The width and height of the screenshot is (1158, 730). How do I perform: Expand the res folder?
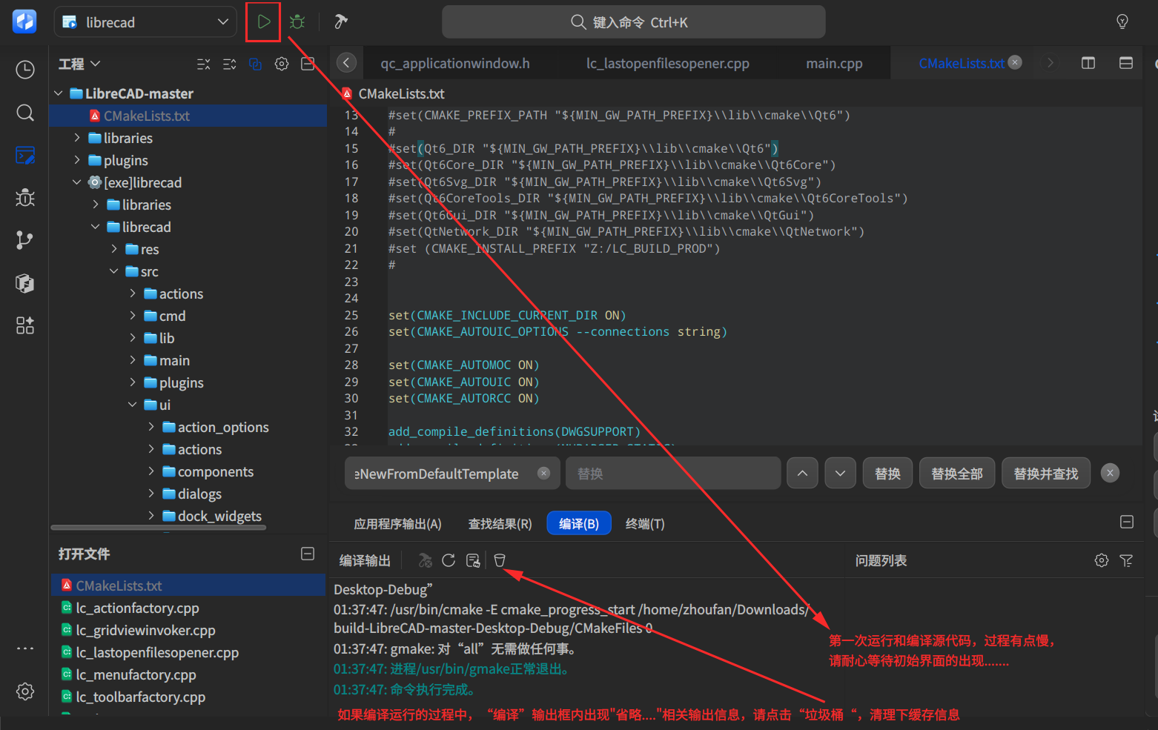(114, 249)
